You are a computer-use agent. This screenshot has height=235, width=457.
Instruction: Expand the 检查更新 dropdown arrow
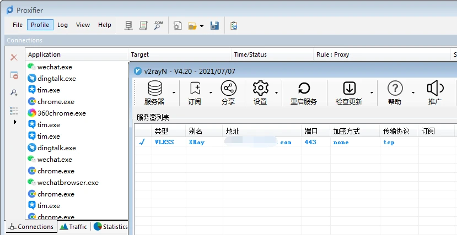point(372,93)
